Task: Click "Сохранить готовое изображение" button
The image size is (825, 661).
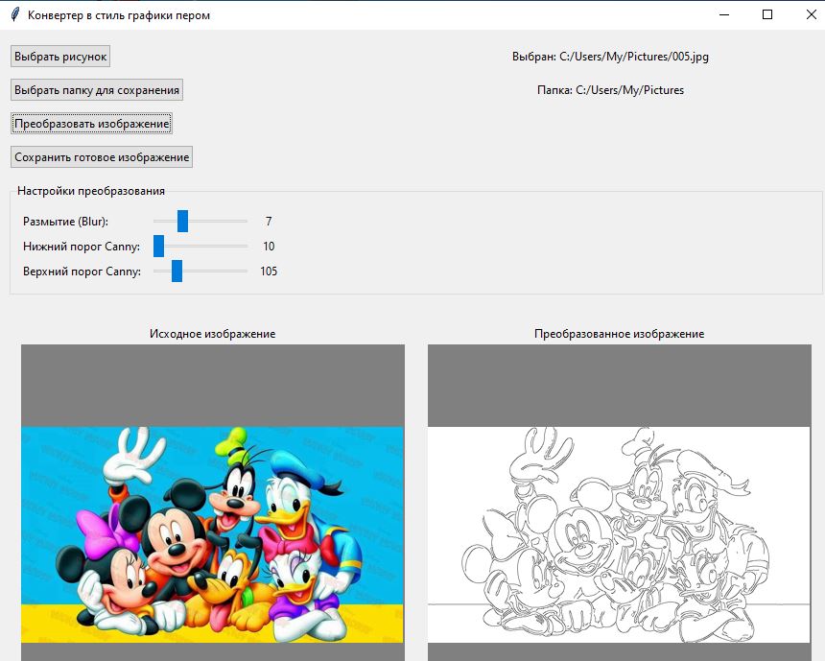Action: point(102,157)
